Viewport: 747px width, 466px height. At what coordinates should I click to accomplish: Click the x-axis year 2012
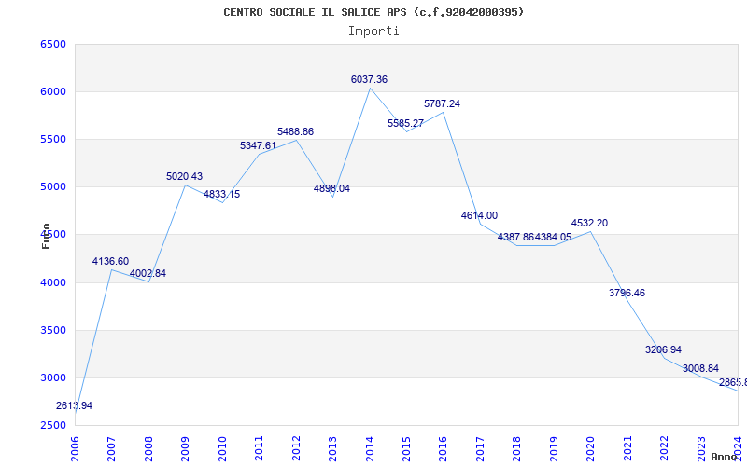click(x=296, y=449)
